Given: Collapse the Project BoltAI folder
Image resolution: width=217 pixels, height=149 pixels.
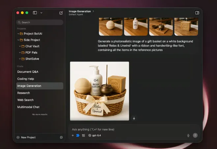Looking at the screenshot, I should (18, 34).
